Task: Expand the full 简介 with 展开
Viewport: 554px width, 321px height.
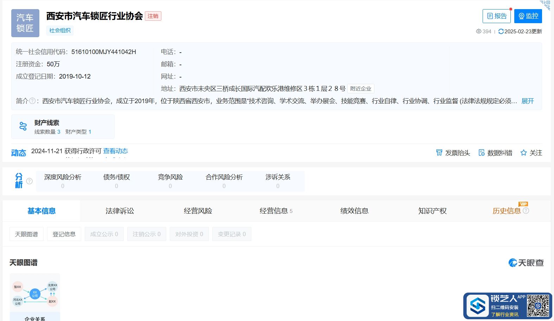Action: pyautogui.click(x=527, y=101)
